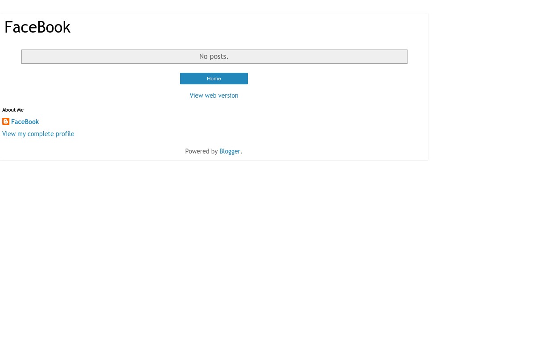Click the About Me heading

[x=13, y=110]
